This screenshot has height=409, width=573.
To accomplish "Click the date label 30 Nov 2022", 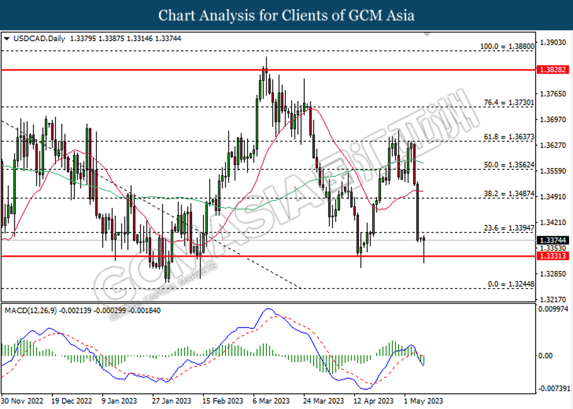I will pyautogui.click(x=22, y=401).
